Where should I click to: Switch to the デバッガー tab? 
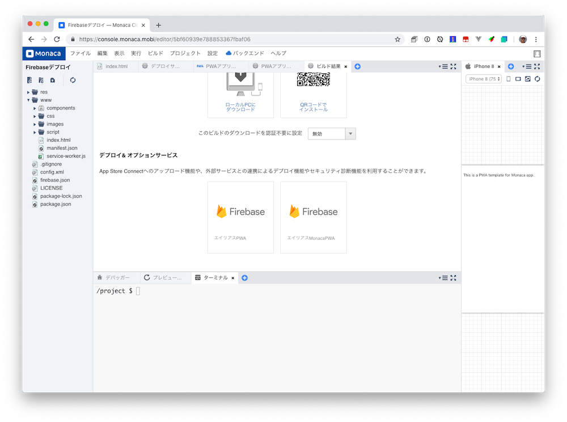click(117, 278)
